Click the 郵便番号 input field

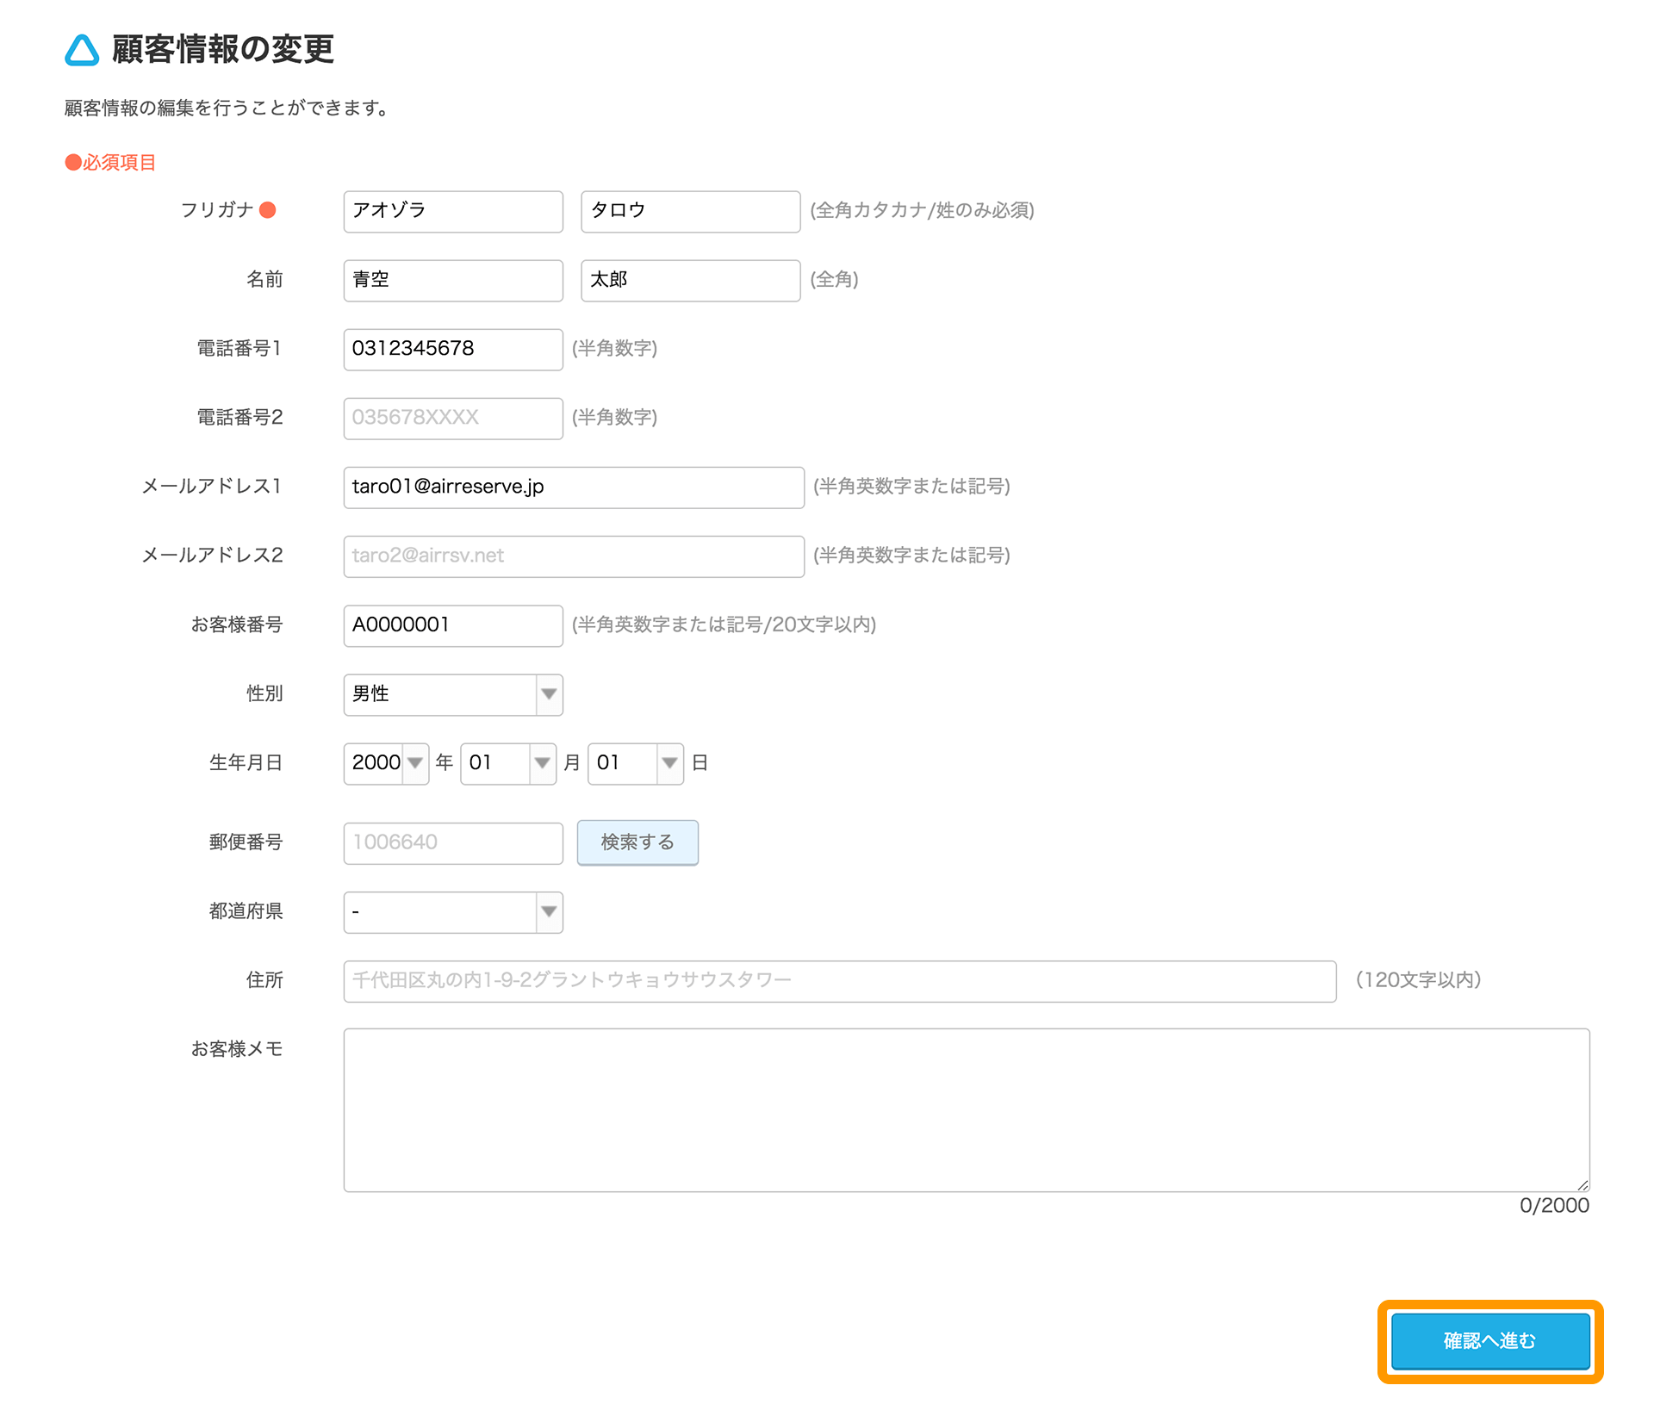tap(453, 842)
